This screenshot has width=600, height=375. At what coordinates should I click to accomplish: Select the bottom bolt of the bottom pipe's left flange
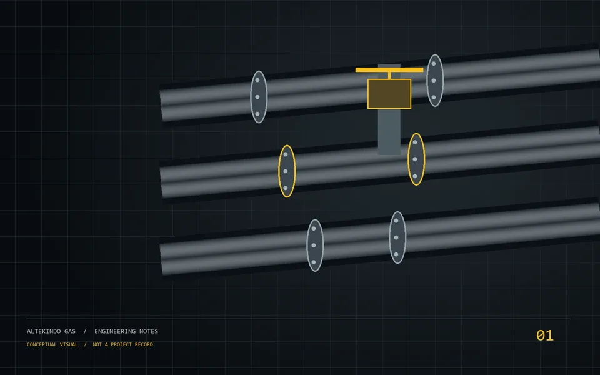(313, 262)
